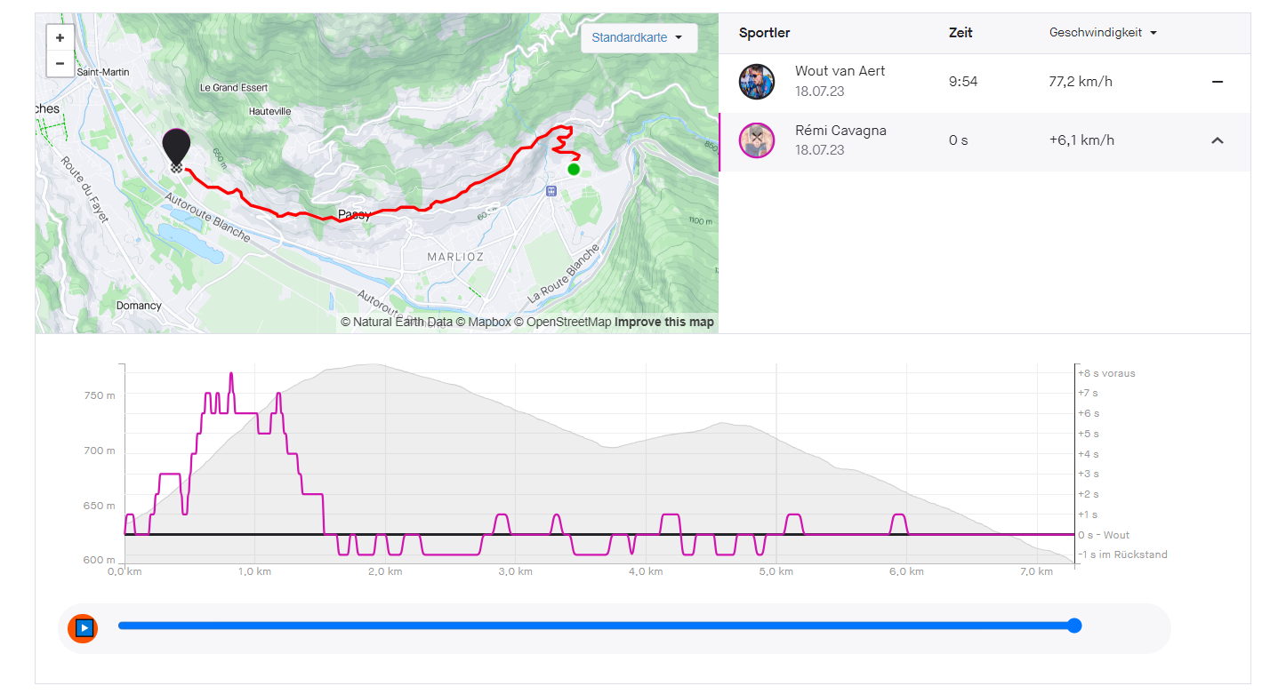The width and height of the screenshot is (1262, 694).
Task: Open the Improve this map link
Action: point(663,323)
